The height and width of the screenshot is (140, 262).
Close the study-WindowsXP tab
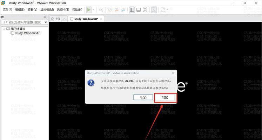click(x=101, y=19)
